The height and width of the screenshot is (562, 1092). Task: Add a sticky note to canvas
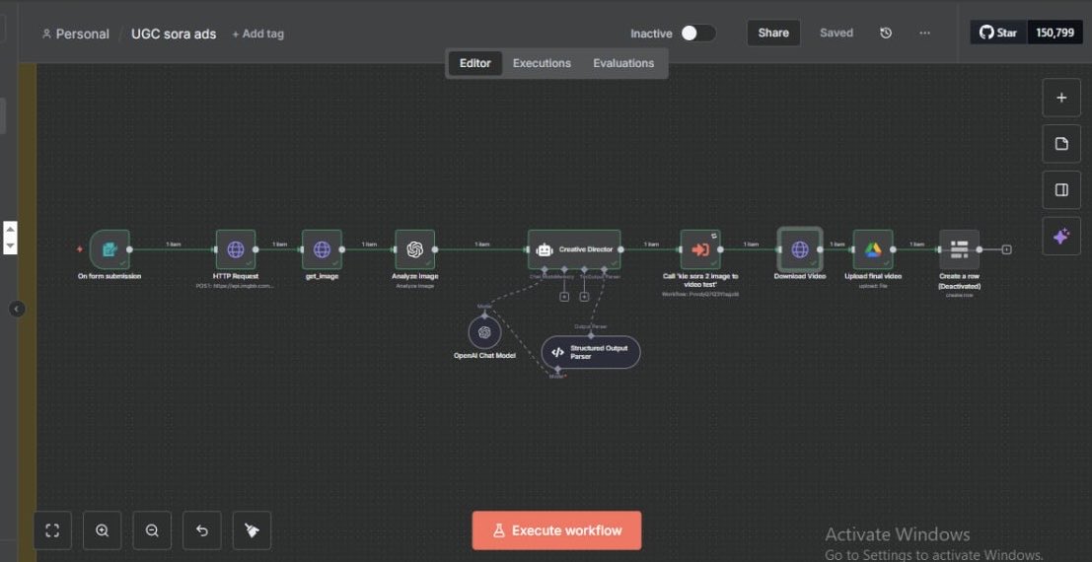(1061, 144)
